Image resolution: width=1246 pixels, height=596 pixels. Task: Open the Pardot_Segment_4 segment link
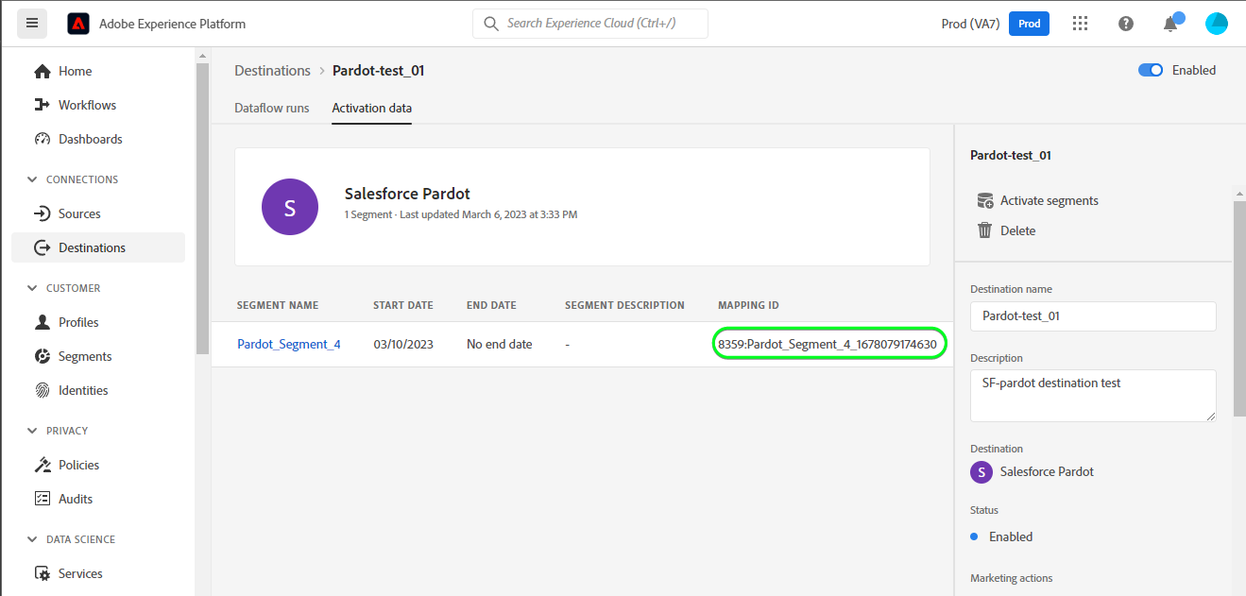[x=289, y=344]
